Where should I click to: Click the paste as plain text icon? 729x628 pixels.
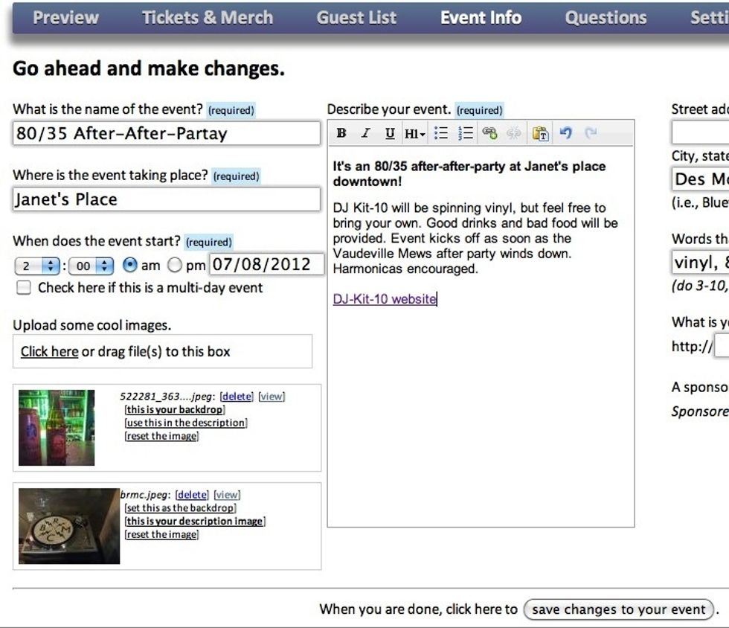[x=541, y=133]
